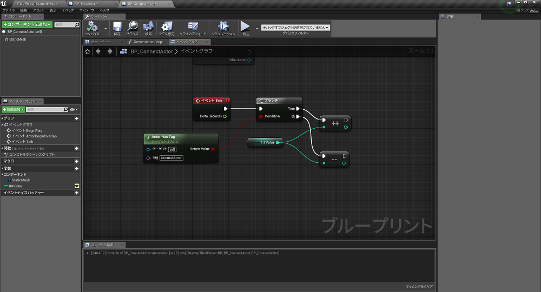Switch to ThirdPersonExampleMap tab
541x292 pixels.
pyautogui.click(x=37, y=4)
